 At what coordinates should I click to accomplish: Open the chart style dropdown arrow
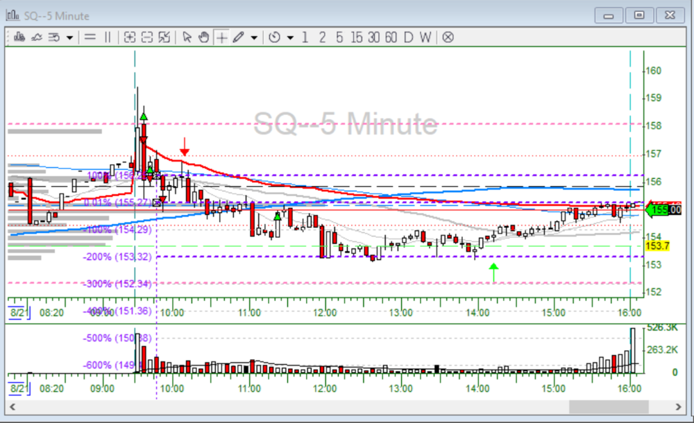69,37
